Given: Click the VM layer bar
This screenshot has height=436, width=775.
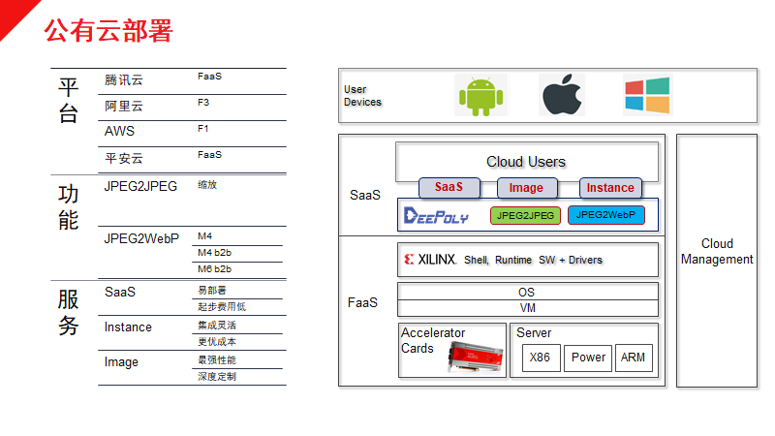Looking at the screenshot, I should [x=527, y=308].
